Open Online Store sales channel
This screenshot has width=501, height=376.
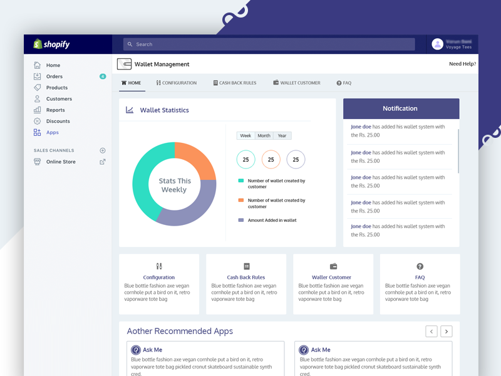click(61, 162)
